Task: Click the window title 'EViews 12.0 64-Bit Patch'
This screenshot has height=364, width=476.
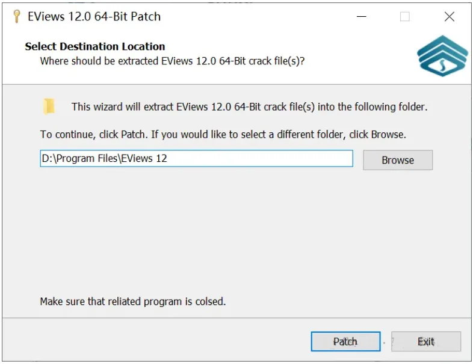Action: pos(94,17)
